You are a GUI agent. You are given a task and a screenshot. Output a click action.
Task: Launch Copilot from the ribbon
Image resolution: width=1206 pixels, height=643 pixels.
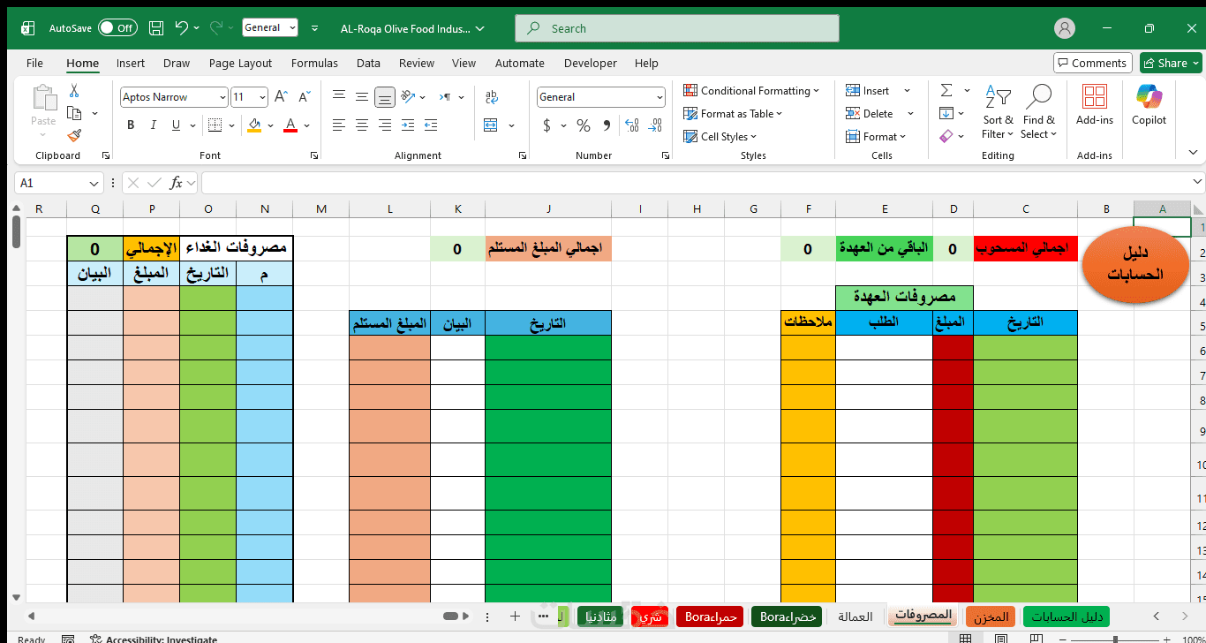(1149, 106)
